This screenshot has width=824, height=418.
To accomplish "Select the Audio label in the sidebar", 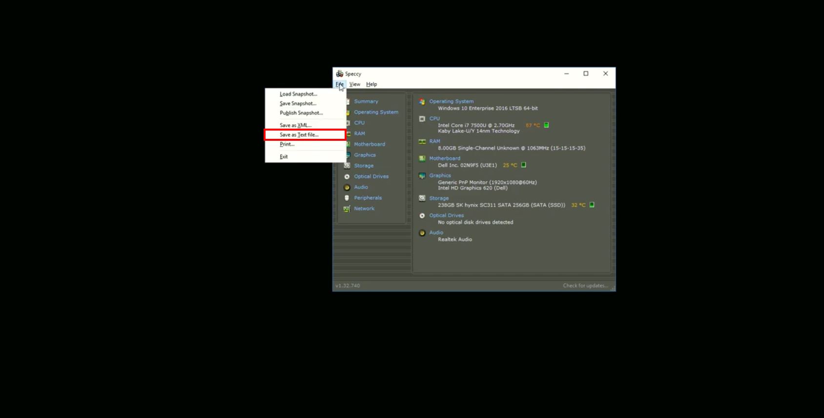I will coord(361,187).
